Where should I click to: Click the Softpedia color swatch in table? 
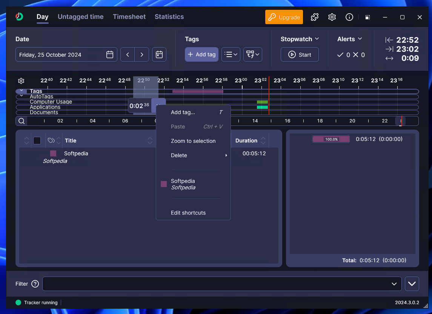point(53,153)
